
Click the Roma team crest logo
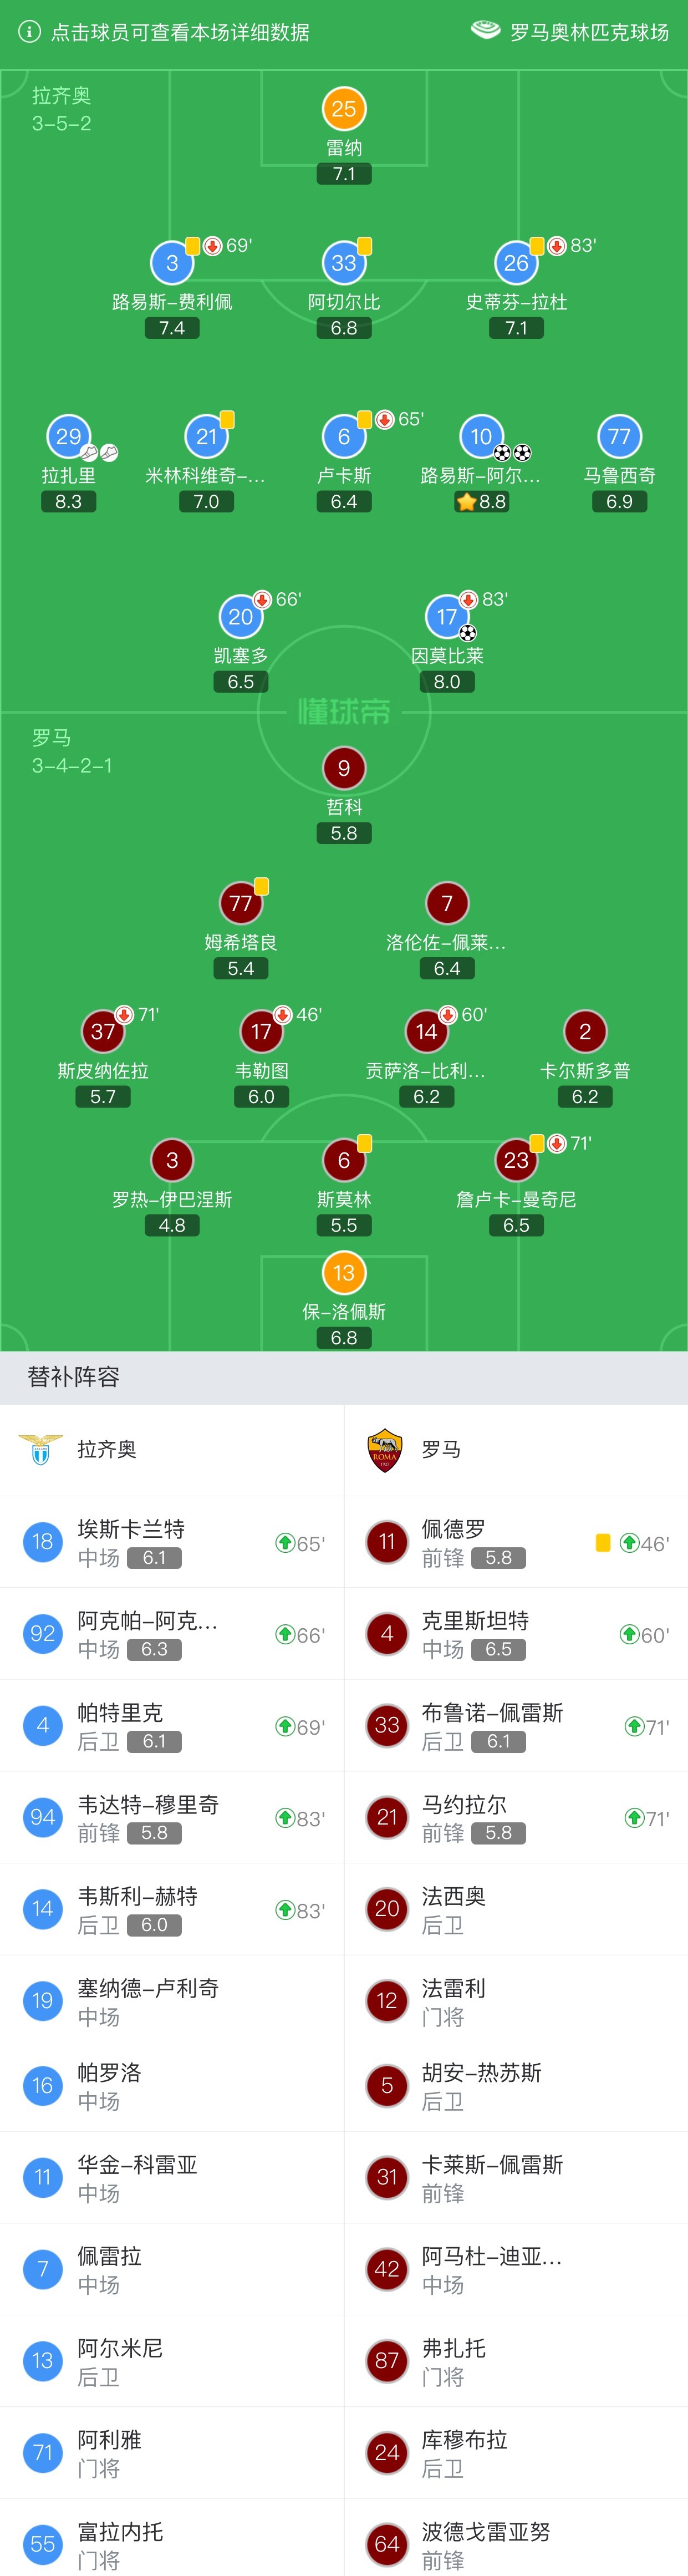point(385,1449)
